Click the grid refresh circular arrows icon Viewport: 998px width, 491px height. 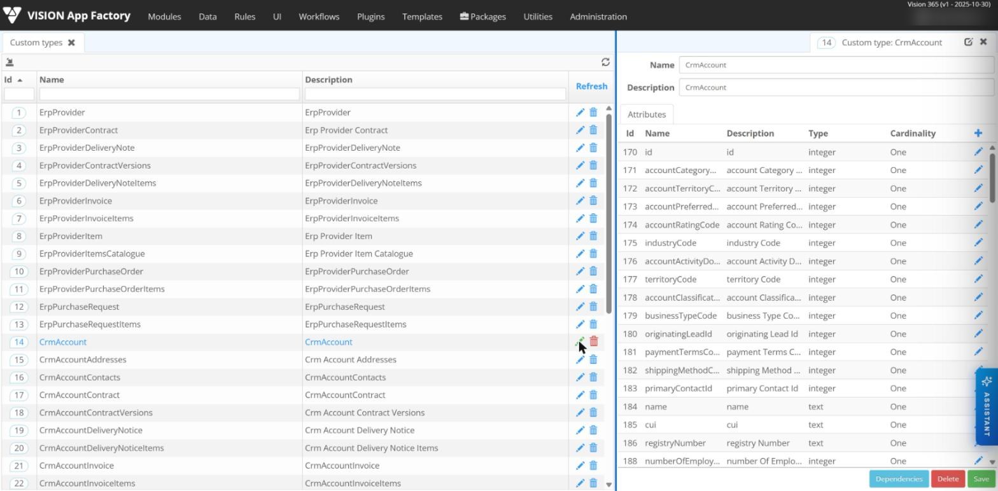click(605, 62)
